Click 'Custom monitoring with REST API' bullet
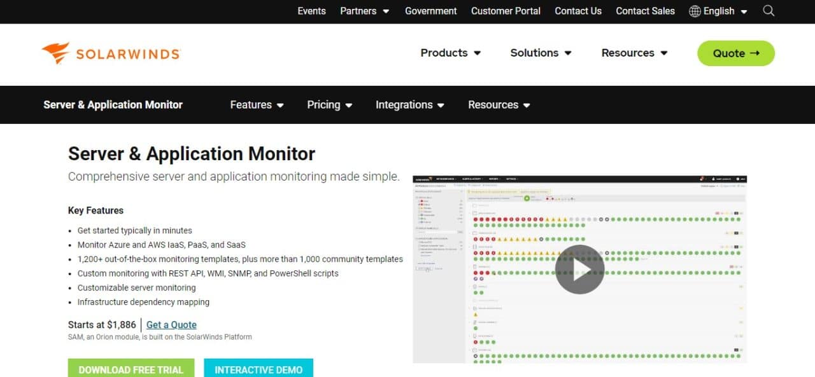 (x=208, y=273)
